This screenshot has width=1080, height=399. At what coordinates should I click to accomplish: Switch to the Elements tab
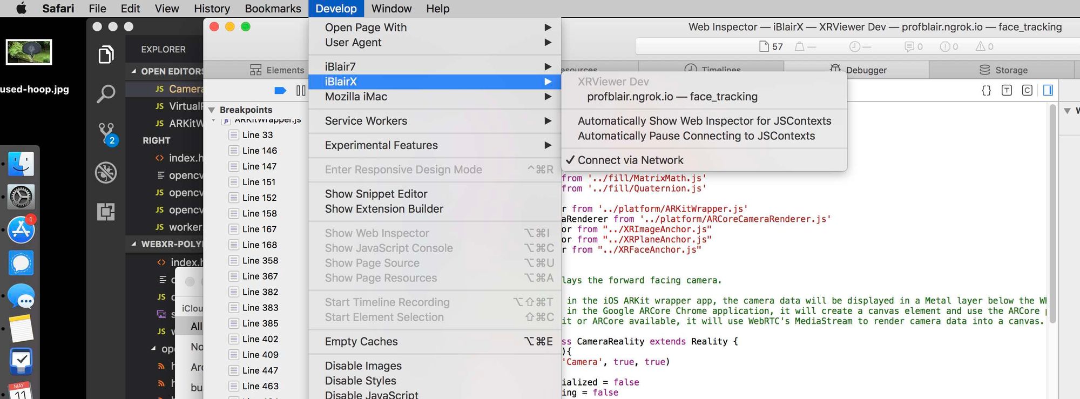tap(277, 70)
